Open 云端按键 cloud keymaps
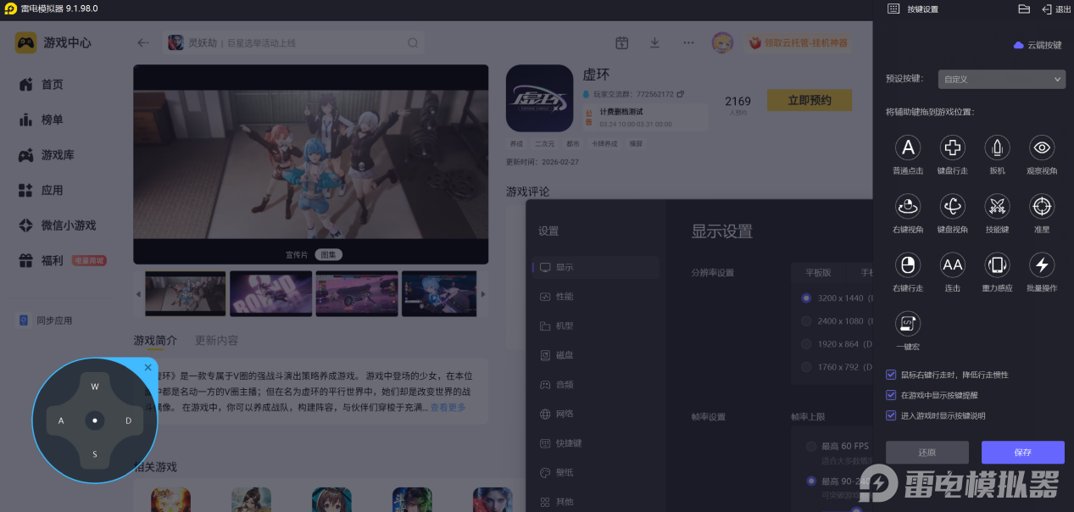Viewport: 1074px width, 512px height. [1038, 45]
